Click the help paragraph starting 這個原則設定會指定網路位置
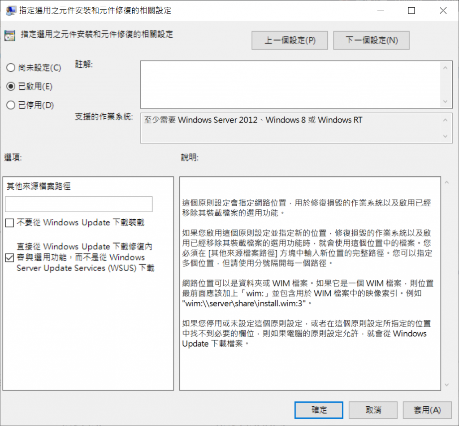Viewport: 459px width, 426px height. 307,208
